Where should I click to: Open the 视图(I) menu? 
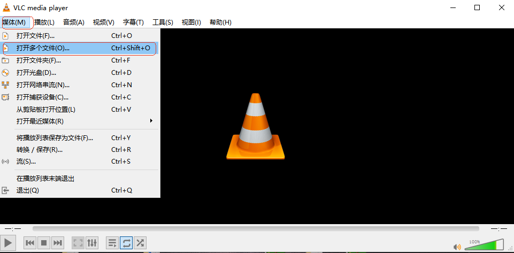pos(191,22)
